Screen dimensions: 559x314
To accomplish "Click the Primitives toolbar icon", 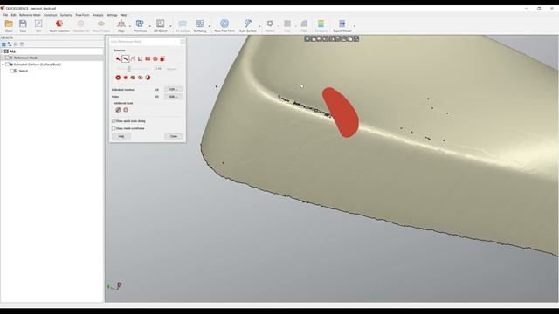I will (x=140, y=24).
